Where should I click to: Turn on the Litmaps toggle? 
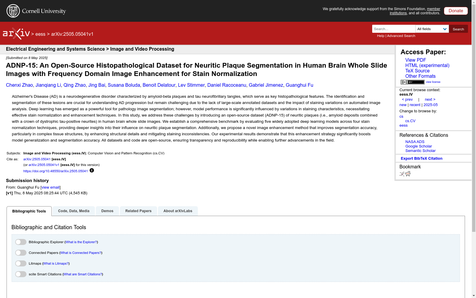click(x=21, y=263)
